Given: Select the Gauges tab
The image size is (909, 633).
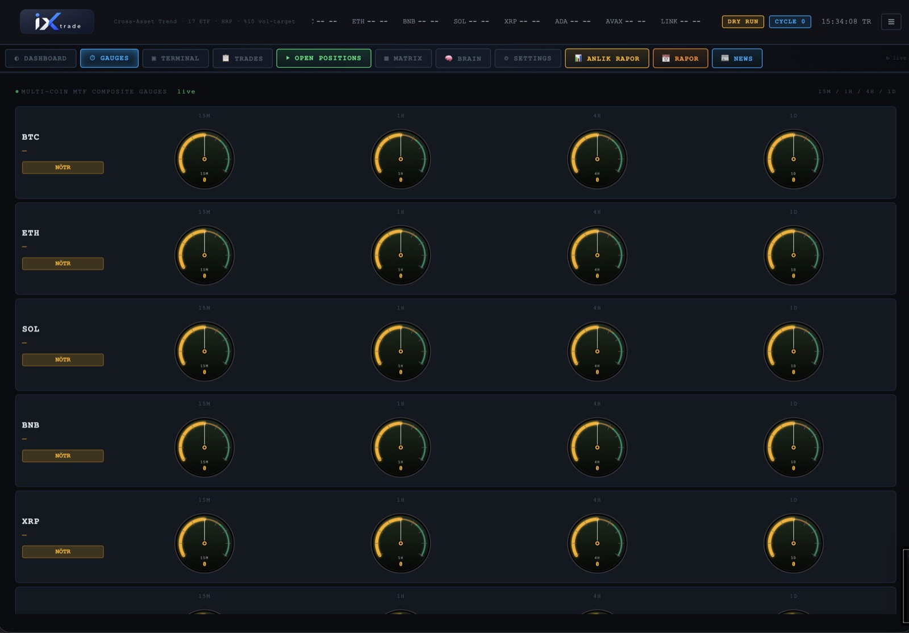Looking at the screenshot, I should coord(109,58).
